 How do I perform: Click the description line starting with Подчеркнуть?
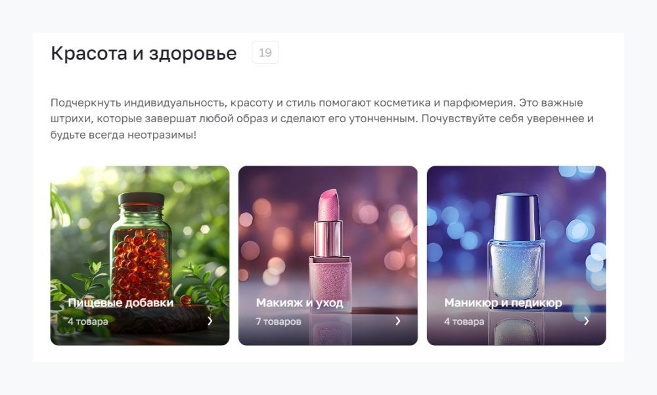click(317, 103)
